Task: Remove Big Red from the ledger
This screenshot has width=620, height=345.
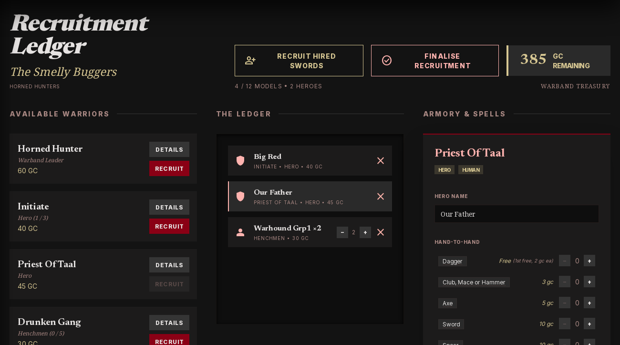Action: pos(381,161)
